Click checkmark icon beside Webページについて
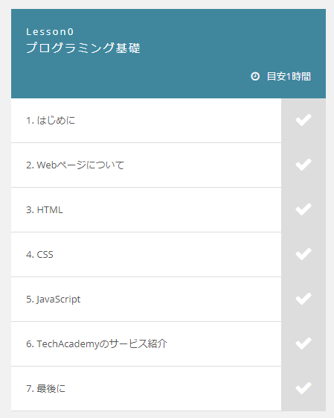The width and height of the screenshot is (334, 418). click(x=304, y=165)
